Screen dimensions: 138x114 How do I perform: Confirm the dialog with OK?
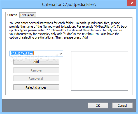click(x=98, y=106)
